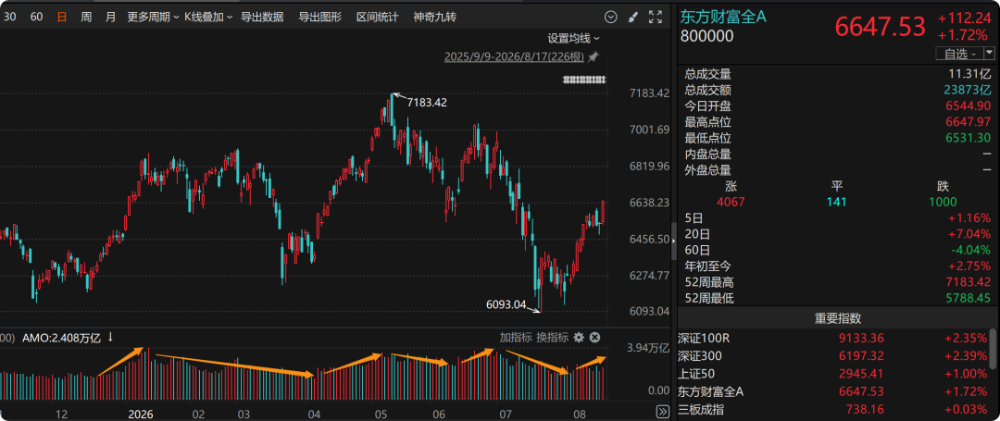The width and height of the screenshot is (1000, 421).
Task: Click the 60日 change -4.04%
Action: [x=971, y=251]
